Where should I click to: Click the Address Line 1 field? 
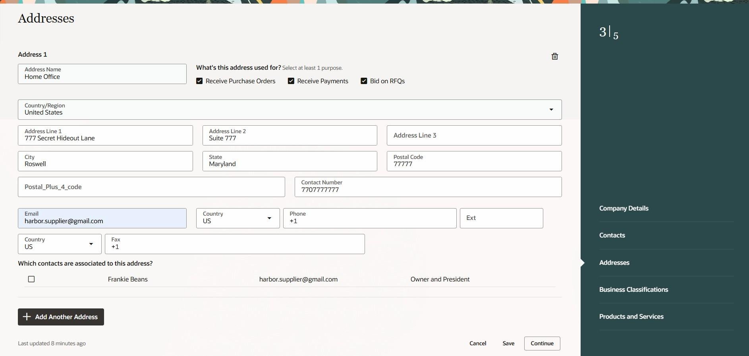[x=105, y=135]
